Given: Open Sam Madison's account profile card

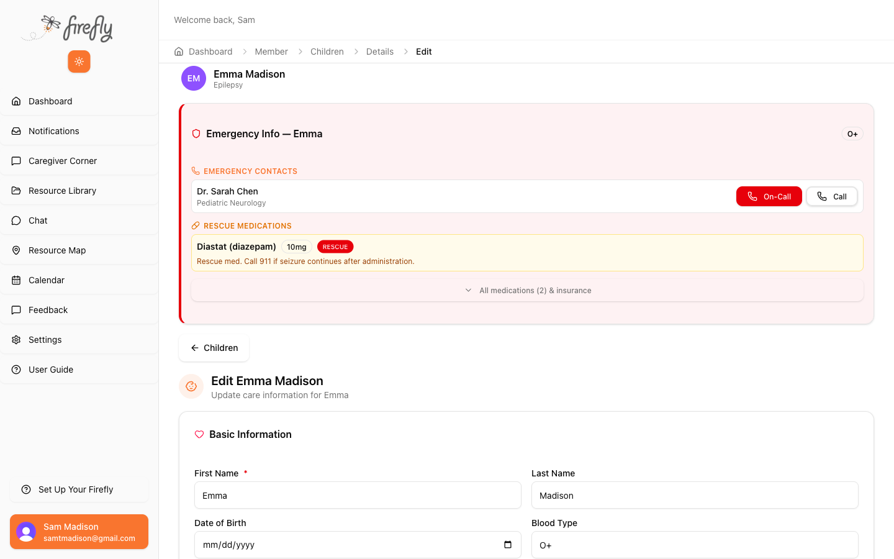Looking at the screenshot, I should [79, 532].
